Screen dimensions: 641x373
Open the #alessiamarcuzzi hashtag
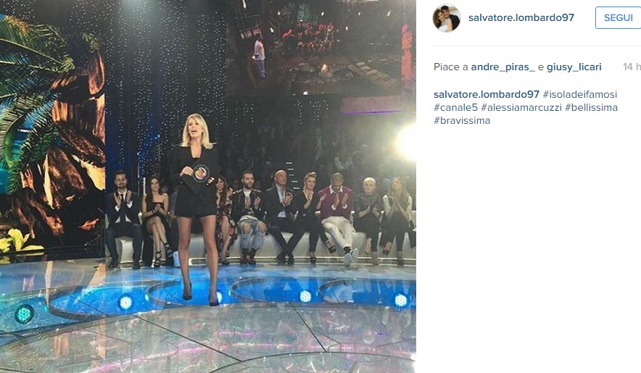click(521, 107)
